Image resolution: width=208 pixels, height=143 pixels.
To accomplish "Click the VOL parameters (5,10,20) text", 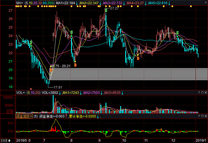I will click(33, 93).
